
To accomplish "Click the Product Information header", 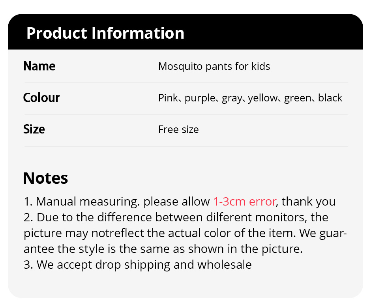I will 105,33.
